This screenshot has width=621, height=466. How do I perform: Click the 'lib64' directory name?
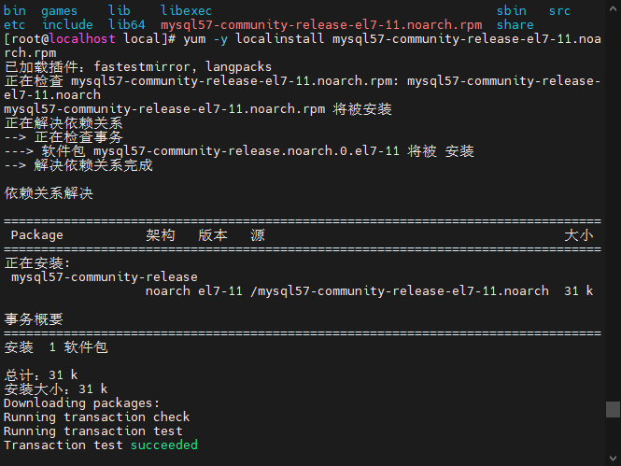coord(127,25)
